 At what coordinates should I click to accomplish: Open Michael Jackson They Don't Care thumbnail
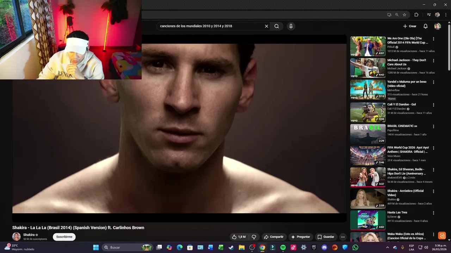click(x=368, y=68)
